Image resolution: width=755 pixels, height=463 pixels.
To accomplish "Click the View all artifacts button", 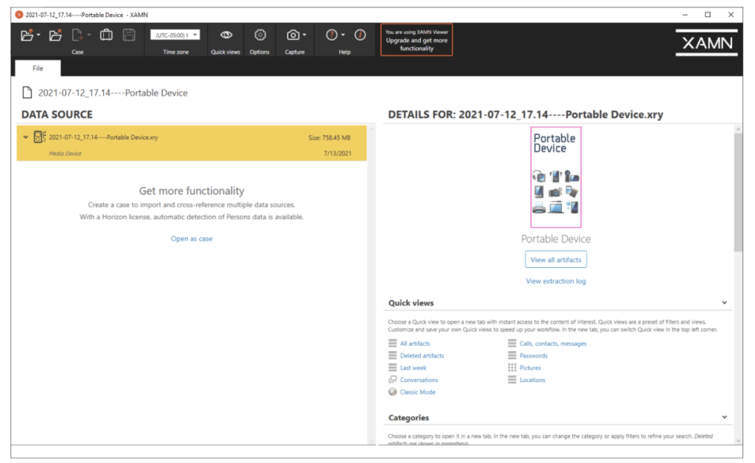I will pyautogui.click(x=556, y=260).
